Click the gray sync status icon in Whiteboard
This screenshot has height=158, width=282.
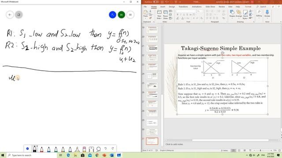[19, 14]
